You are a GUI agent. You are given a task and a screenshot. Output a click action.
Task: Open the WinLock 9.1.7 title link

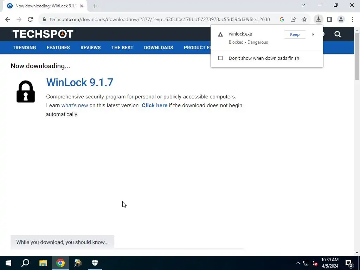[80, 82]
